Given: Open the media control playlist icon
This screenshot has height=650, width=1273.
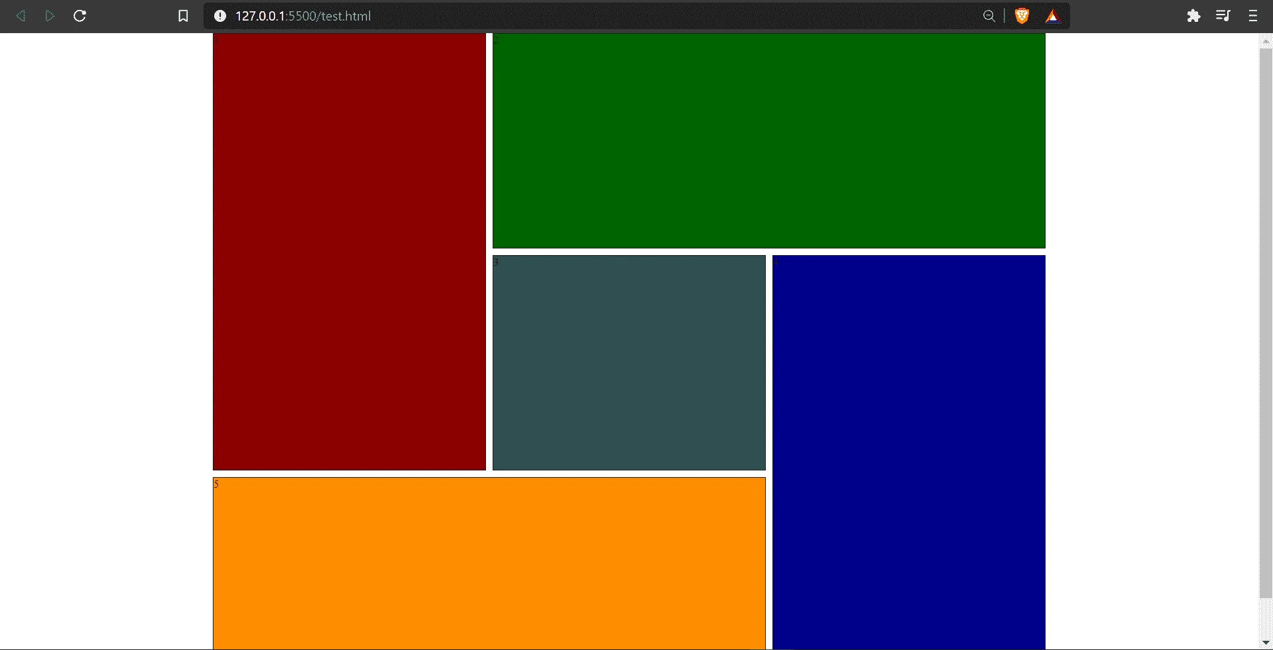Looking at the screenshot, I should pos(1223,16).
